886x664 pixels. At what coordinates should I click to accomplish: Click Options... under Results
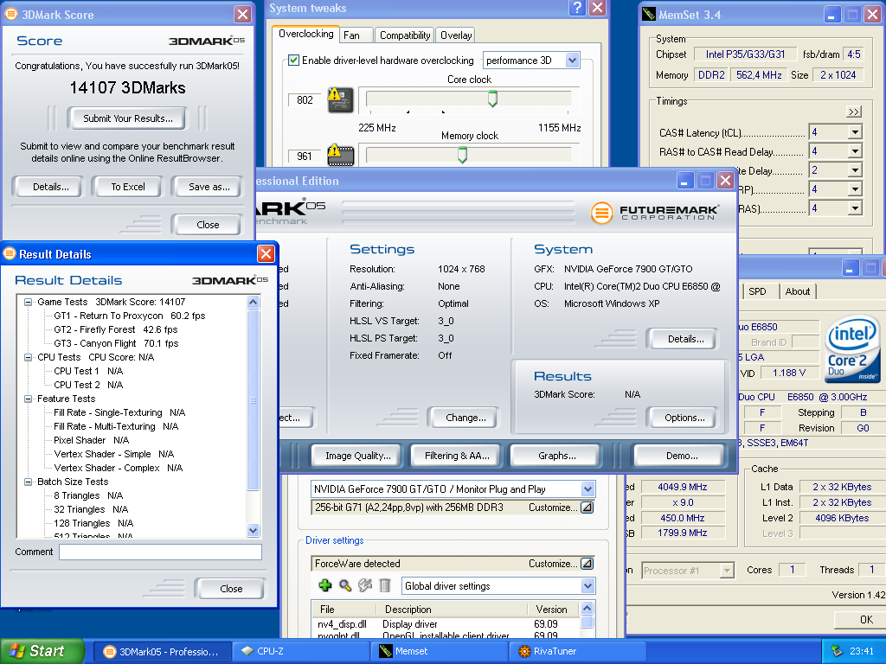coord(684,418)
